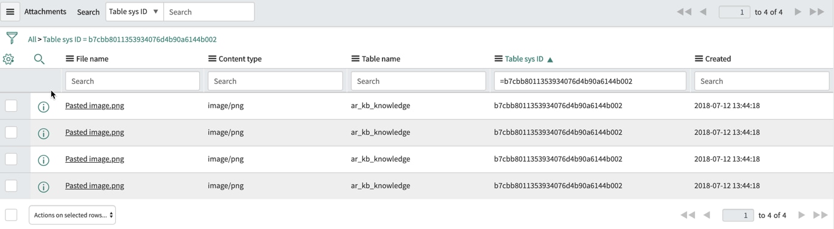Check the select-all checkbox beside the actions menu
The height and width of the screenshot is (229, 834).
tap(11, 215)
